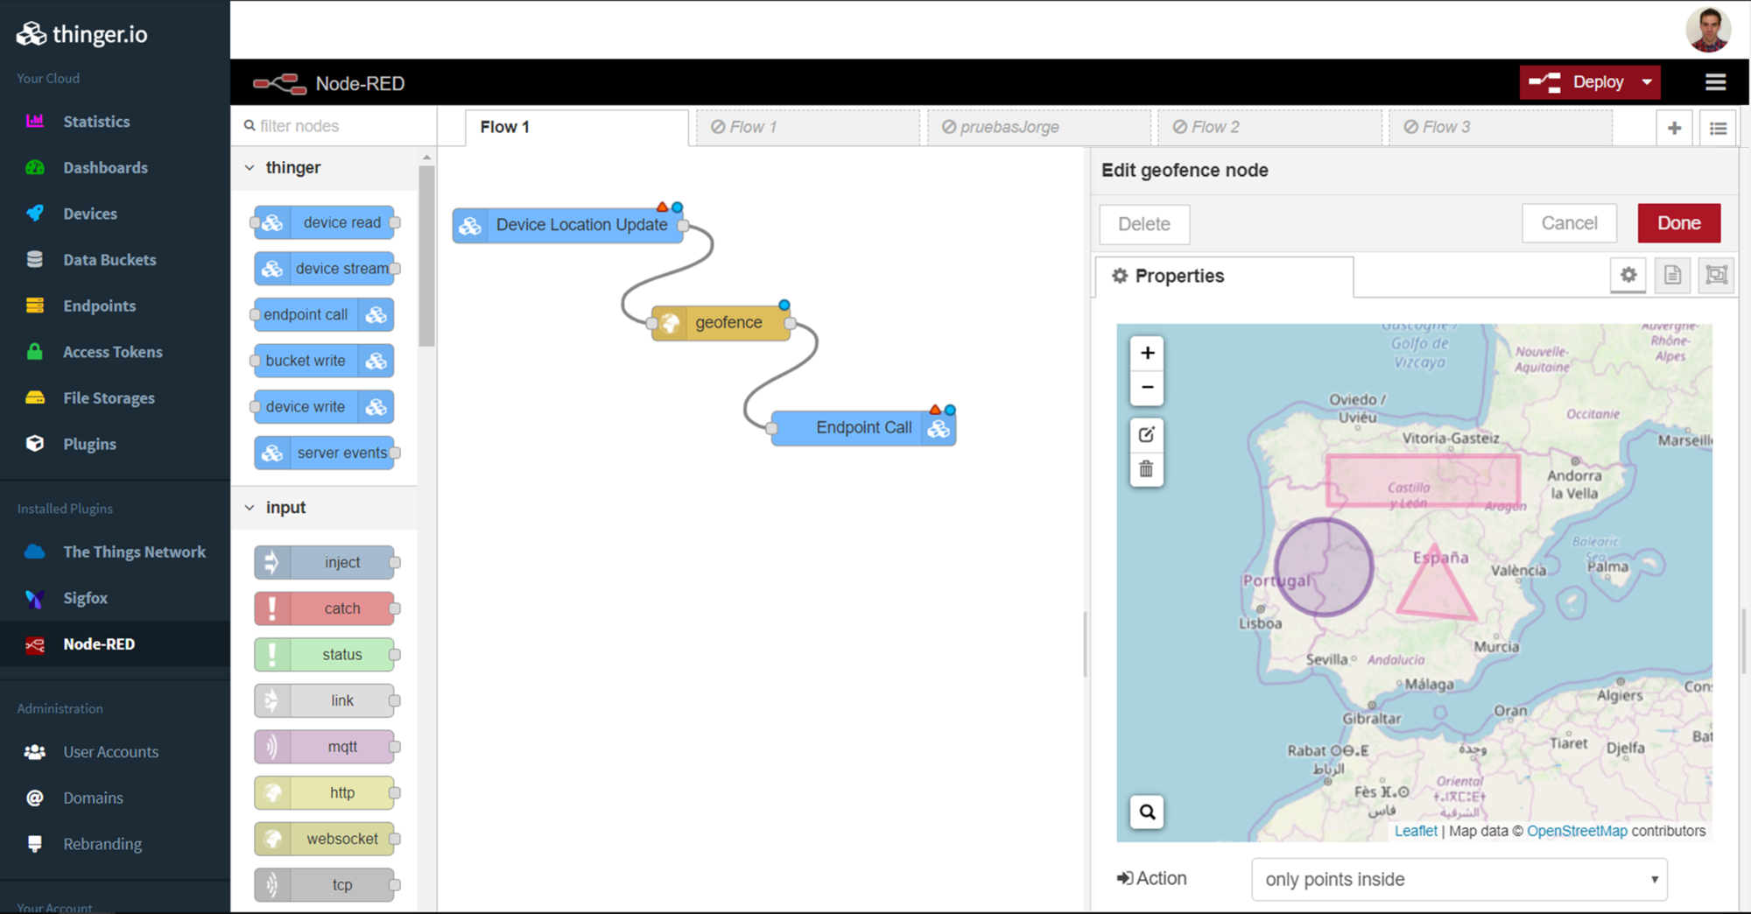Click the user profile avatar
This screenshot has width=1751, height=914.
(x=1707, y=30)
